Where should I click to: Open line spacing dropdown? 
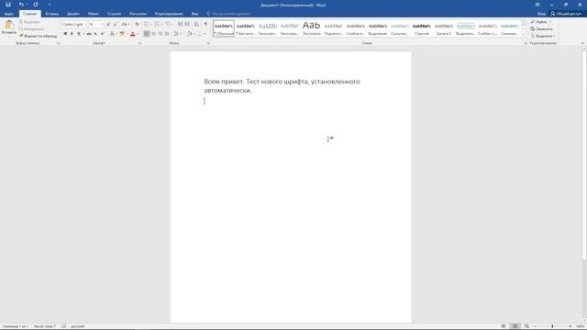coord(177,34)
